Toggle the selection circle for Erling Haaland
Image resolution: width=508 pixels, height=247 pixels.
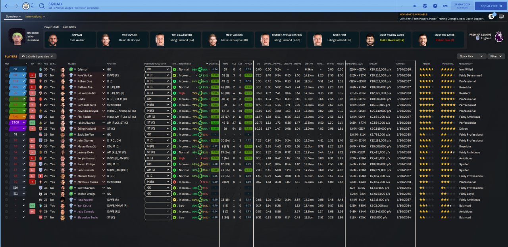(x=6, y=129)
